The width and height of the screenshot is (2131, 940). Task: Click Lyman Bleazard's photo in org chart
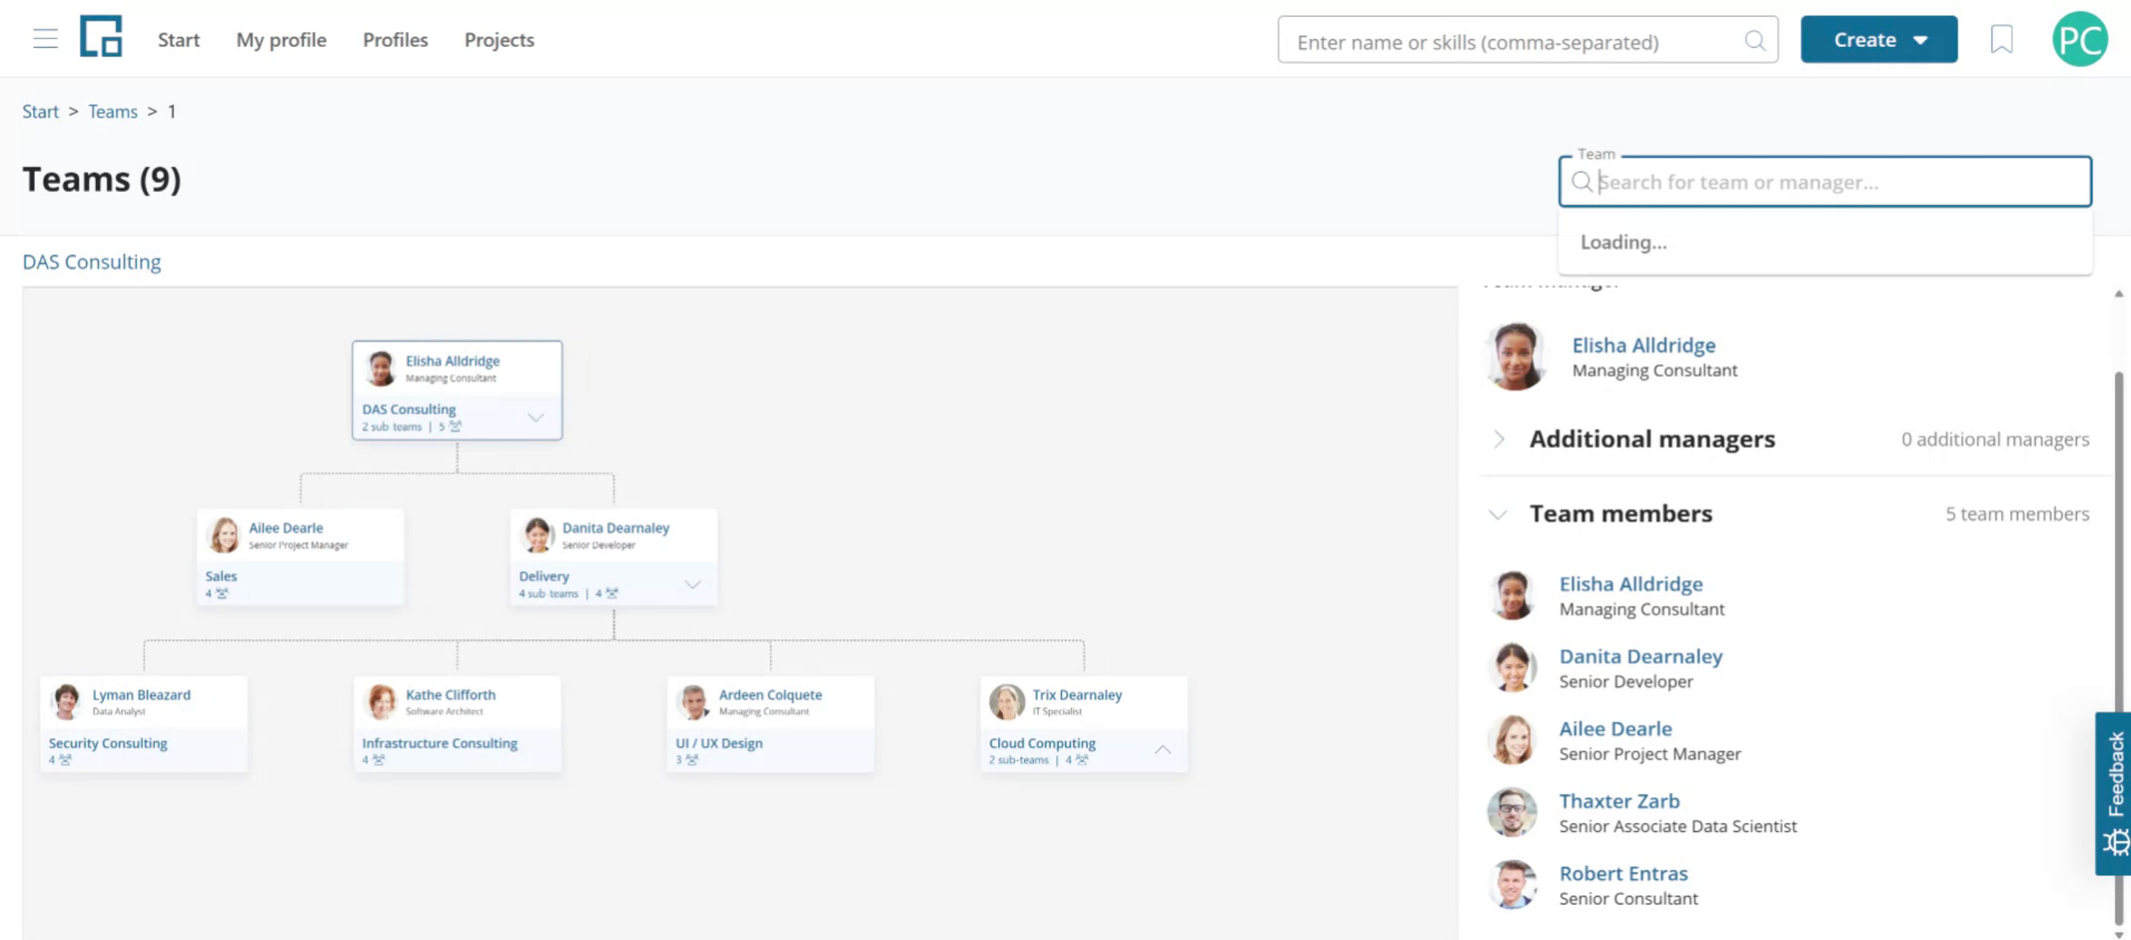[x=66, y=702]
